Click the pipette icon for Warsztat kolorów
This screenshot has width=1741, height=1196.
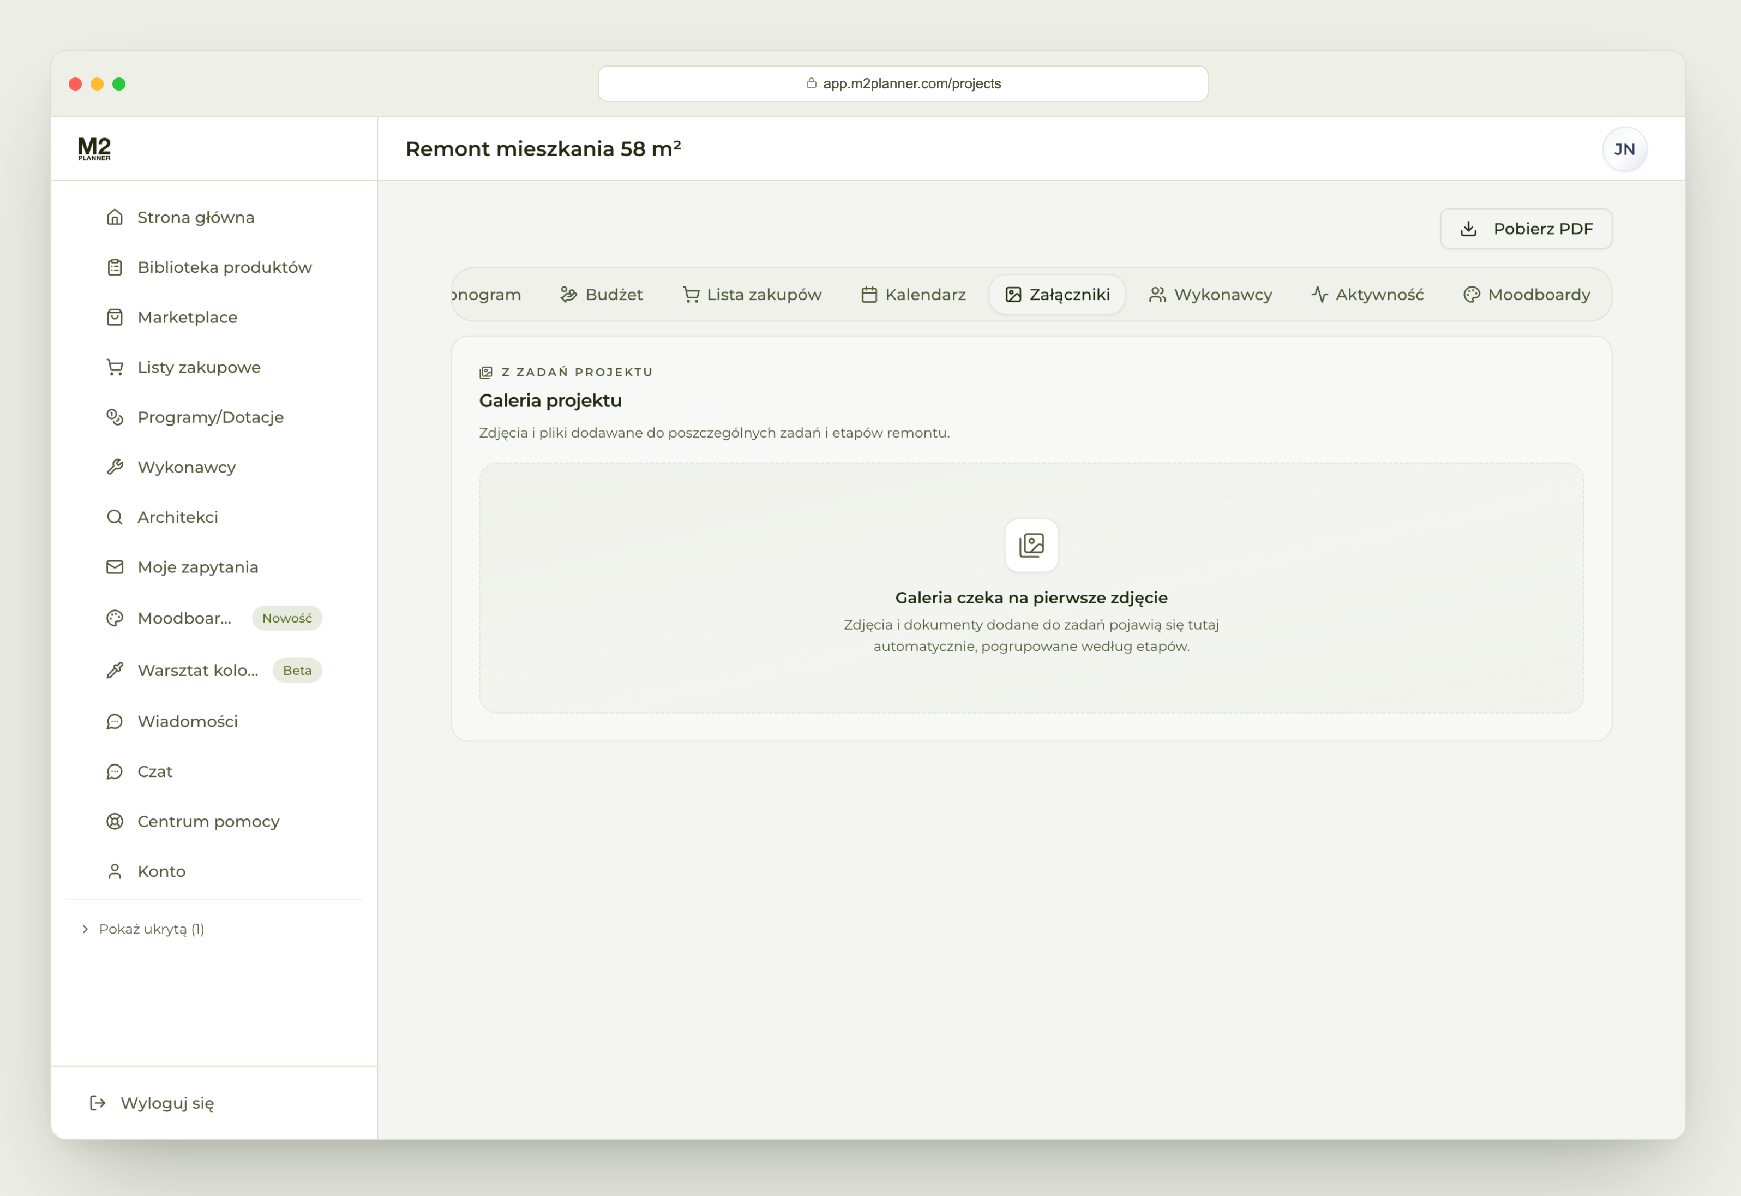[x=115, y=671]
